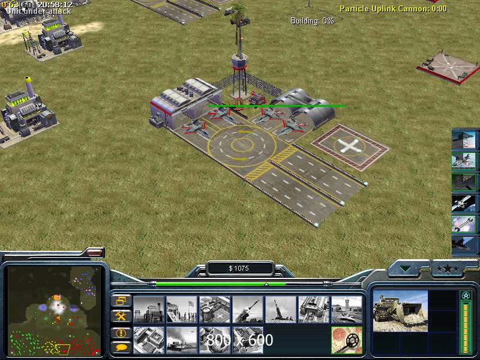The image size is (480, 360).
Task: Click the bulldozer unit portrait
Action: (400, 311)
